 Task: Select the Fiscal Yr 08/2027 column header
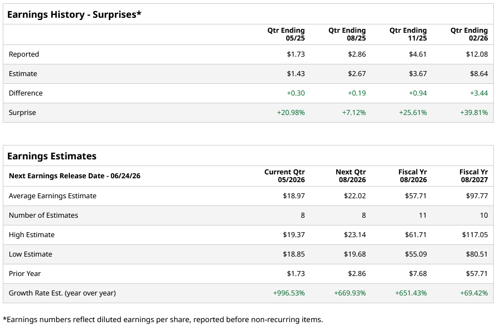(474, 176)
